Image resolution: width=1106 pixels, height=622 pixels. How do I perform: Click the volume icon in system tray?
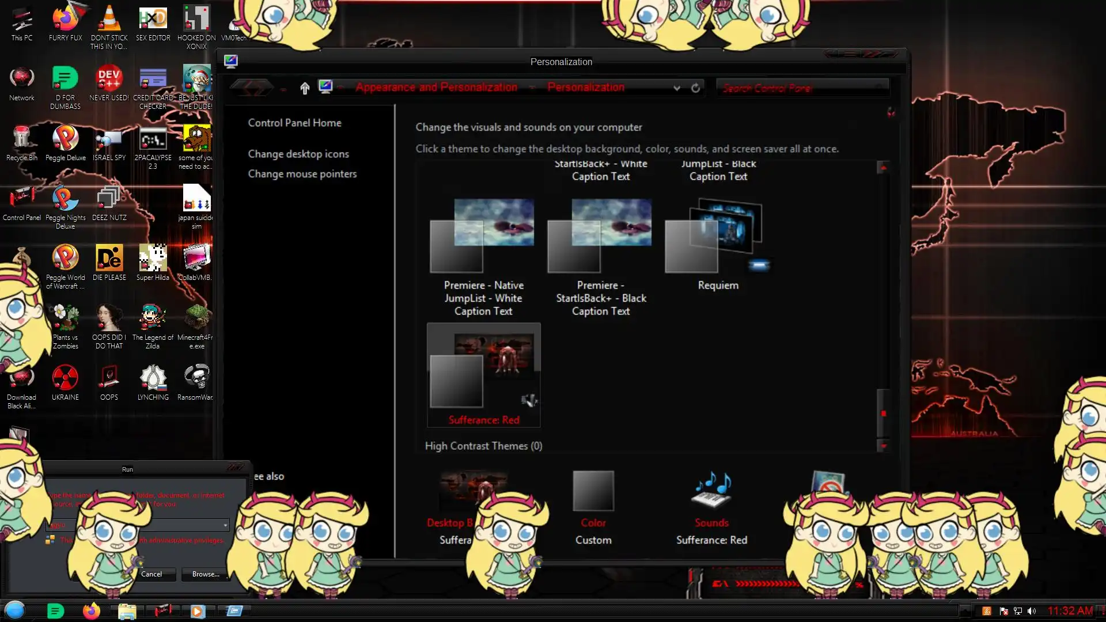click(x=1032, y=611)
